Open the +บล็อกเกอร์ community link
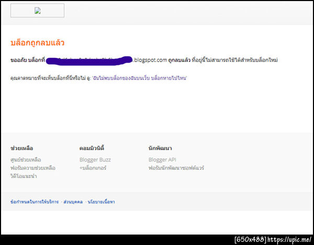Viewport: 314px width, 245px height. point(93,168)
